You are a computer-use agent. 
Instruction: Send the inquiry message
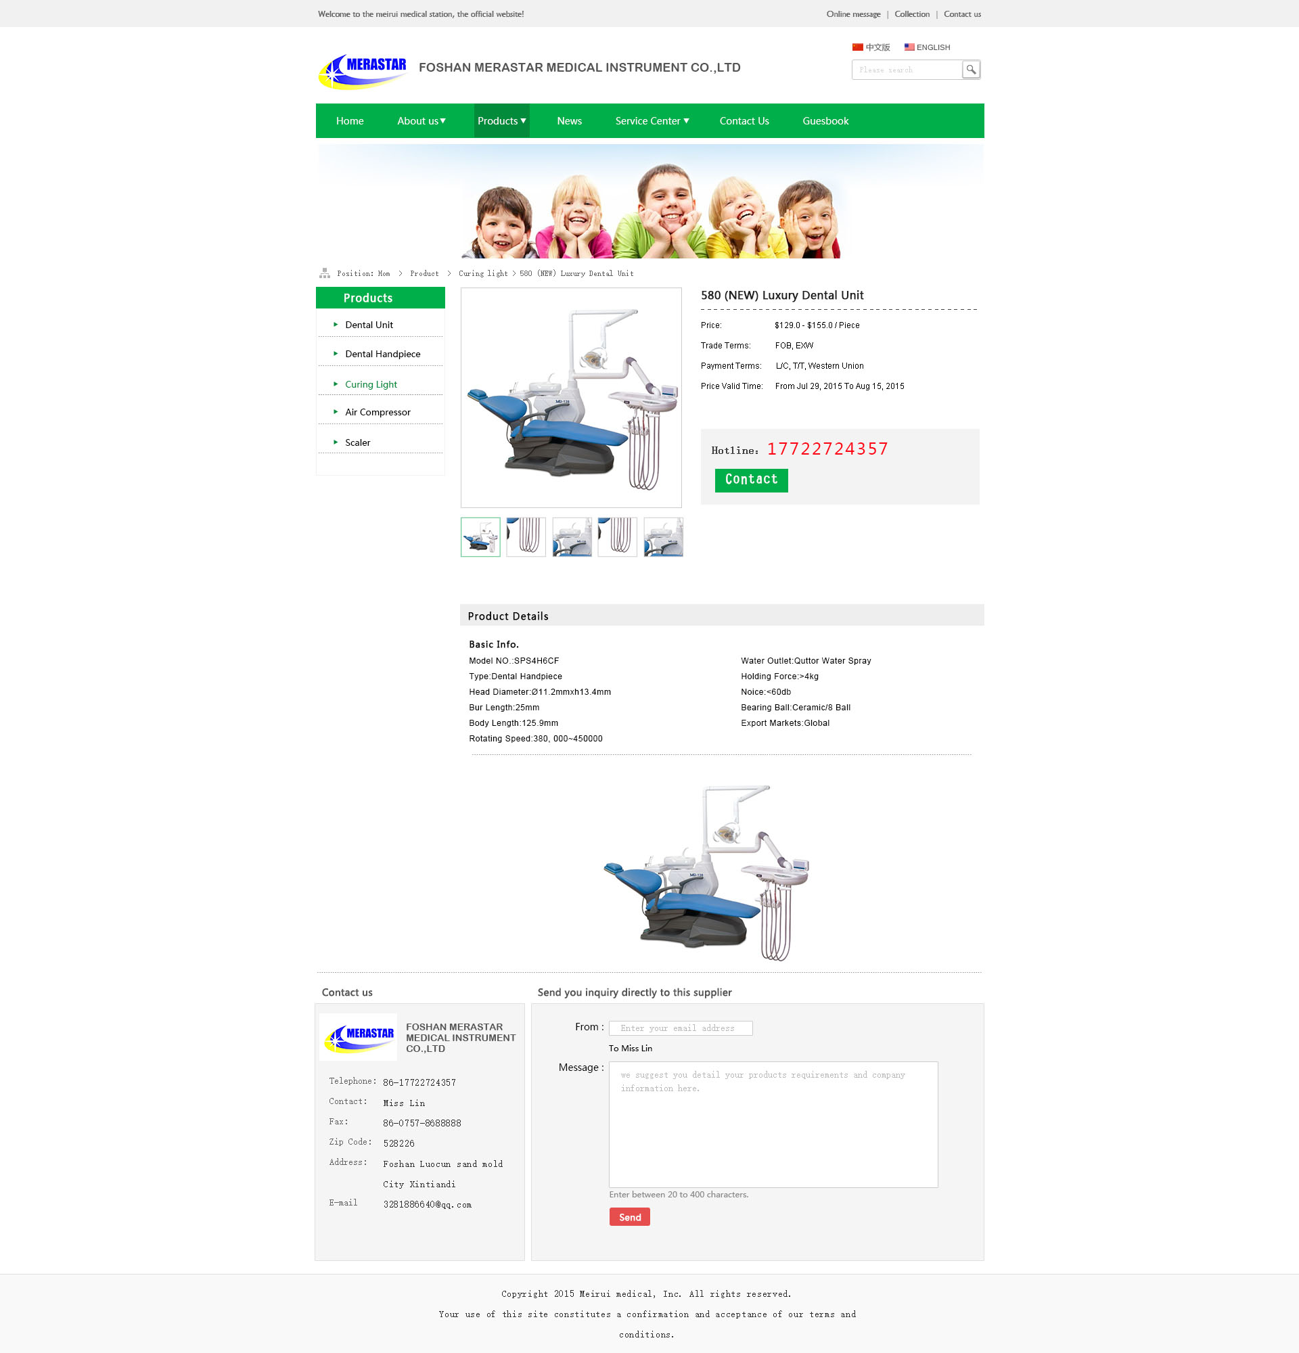pos(629,1217)
